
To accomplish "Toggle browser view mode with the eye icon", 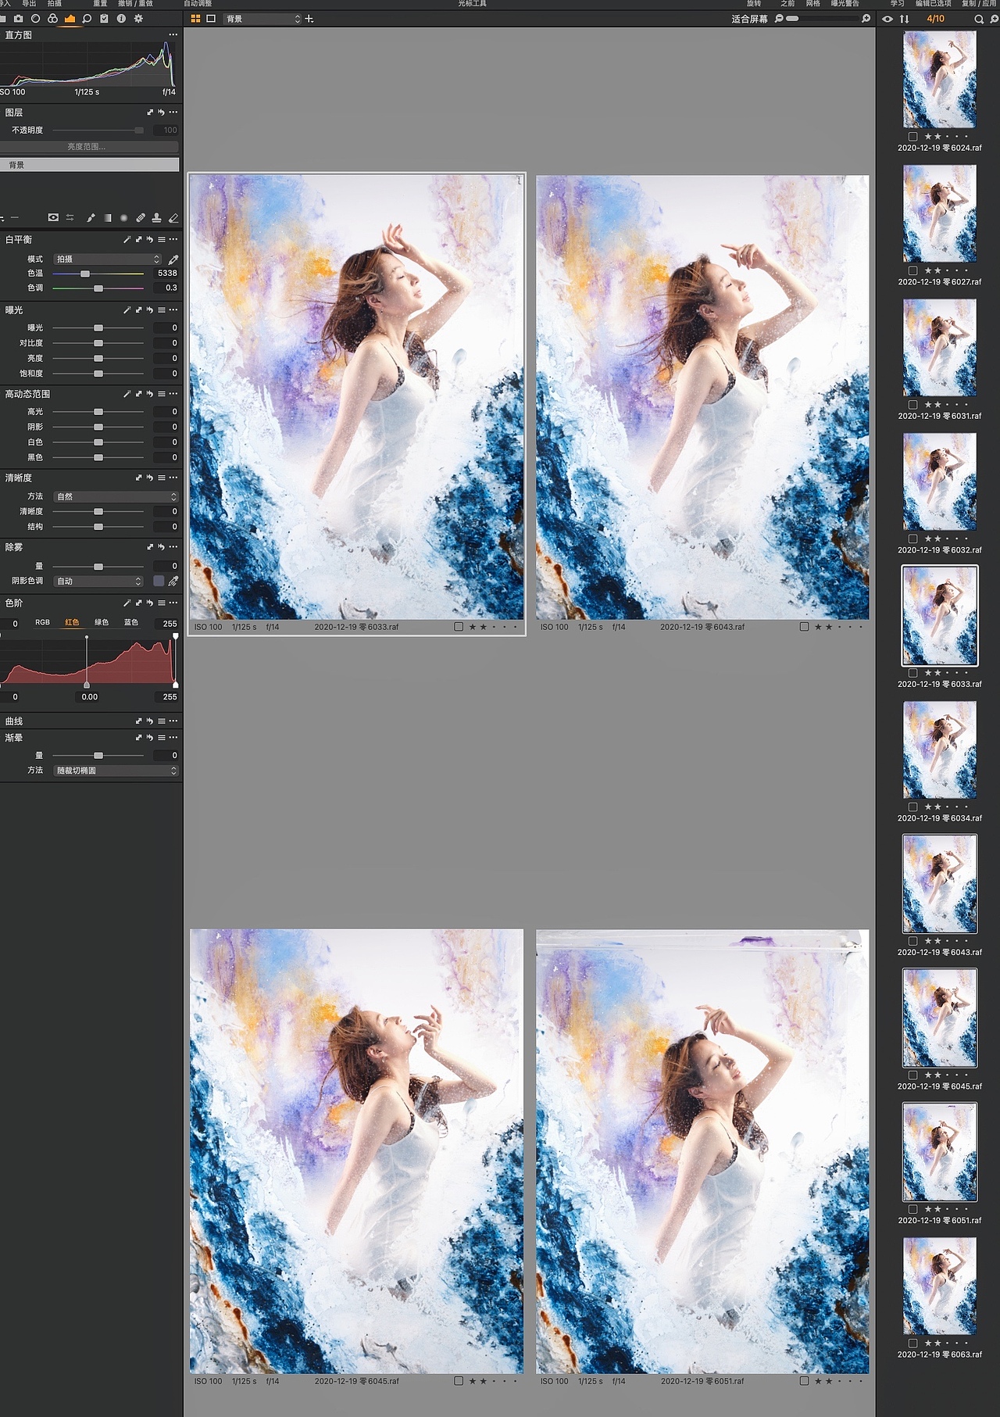I will 887,19.
